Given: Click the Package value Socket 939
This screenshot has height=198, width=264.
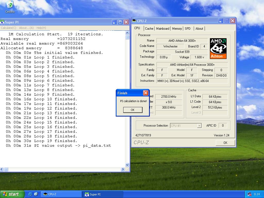Looking at the screenshot, I should [182, 52].
